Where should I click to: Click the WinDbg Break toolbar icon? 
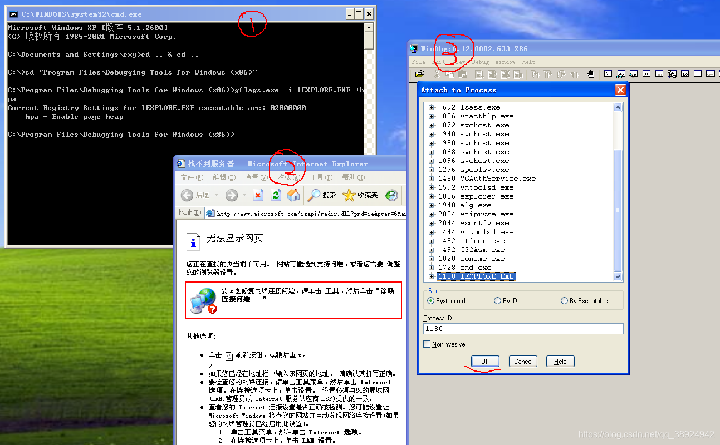pos(518,74)
